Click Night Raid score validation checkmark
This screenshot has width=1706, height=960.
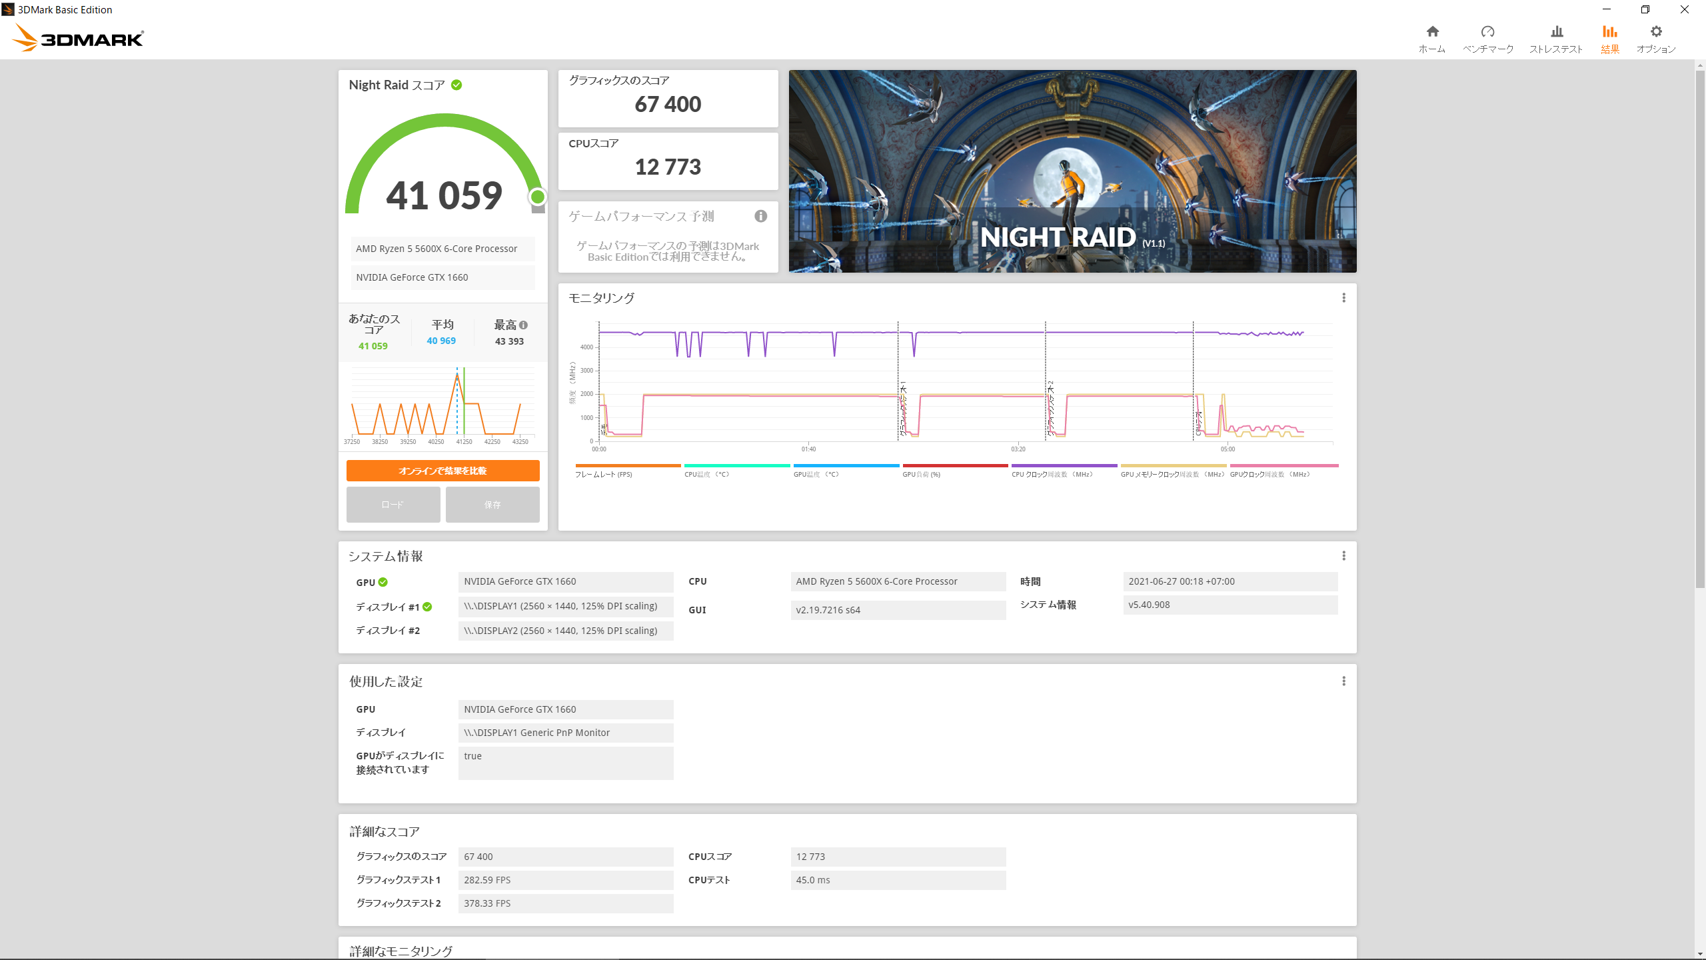pos(456,85)
